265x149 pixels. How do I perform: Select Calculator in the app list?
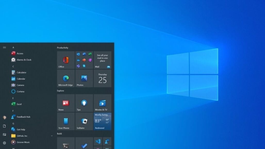point(21,72)
